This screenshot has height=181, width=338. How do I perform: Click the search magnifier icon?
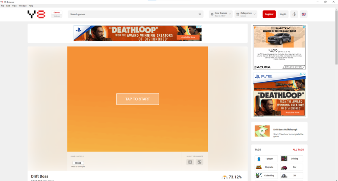pyautogui.click(x=200, y=14)
